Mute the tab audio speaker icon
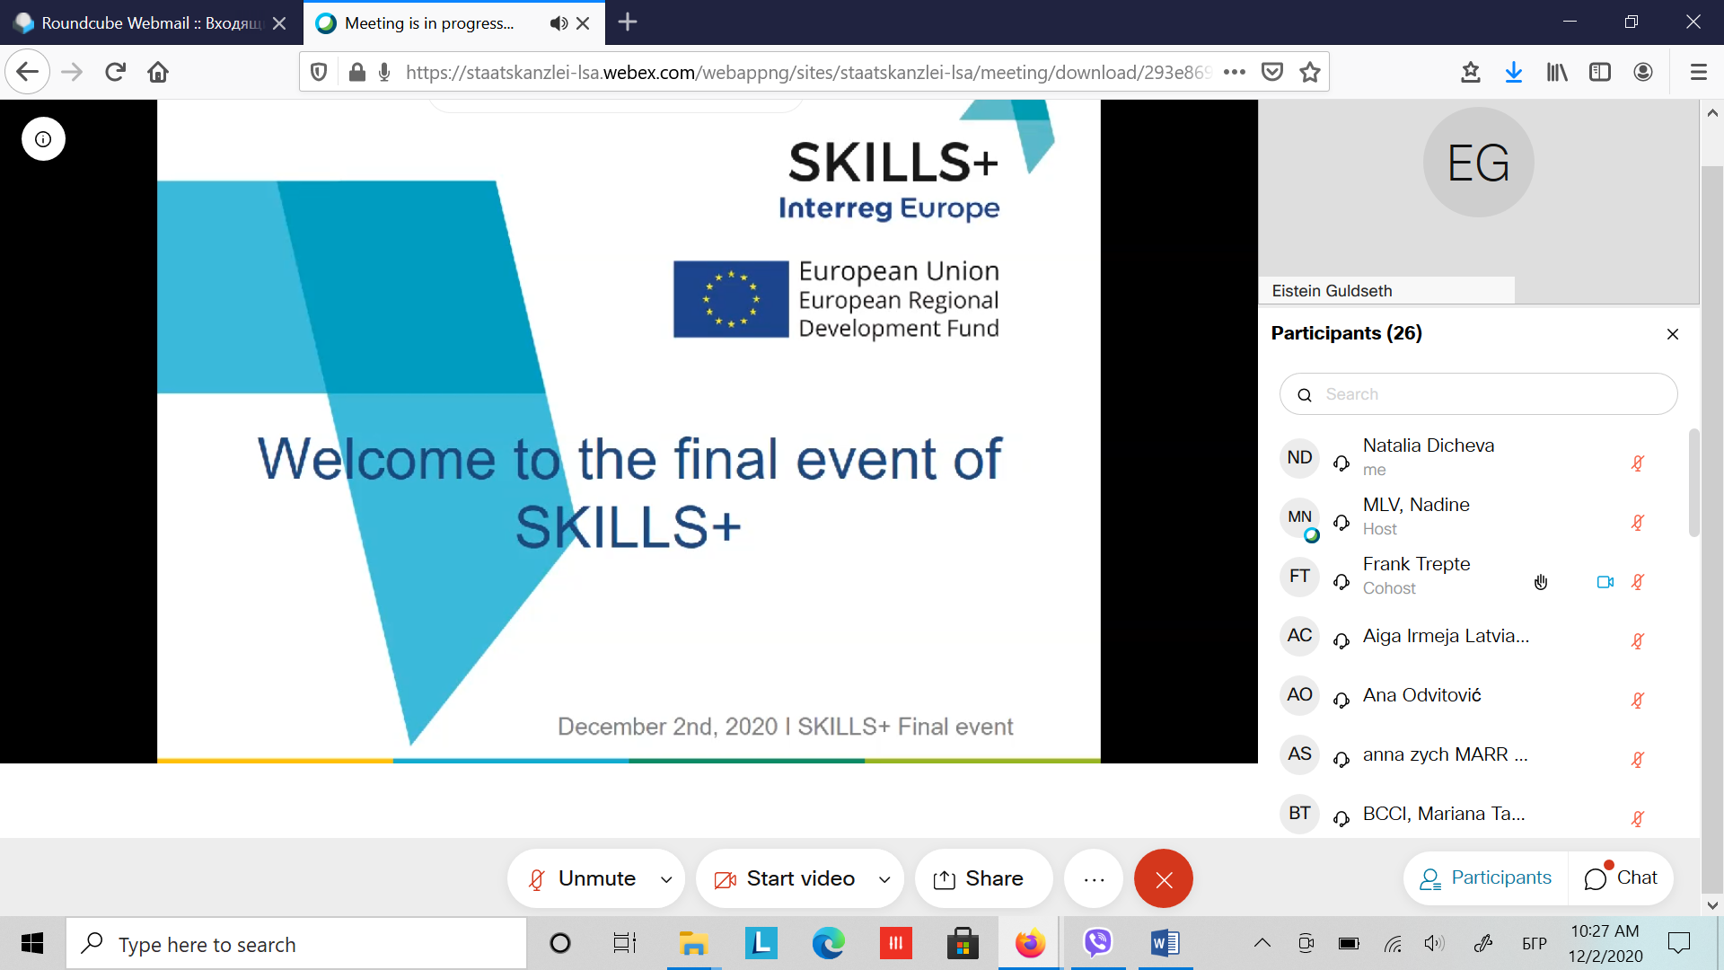1724x970 pixels. click(x=559, y=23)
